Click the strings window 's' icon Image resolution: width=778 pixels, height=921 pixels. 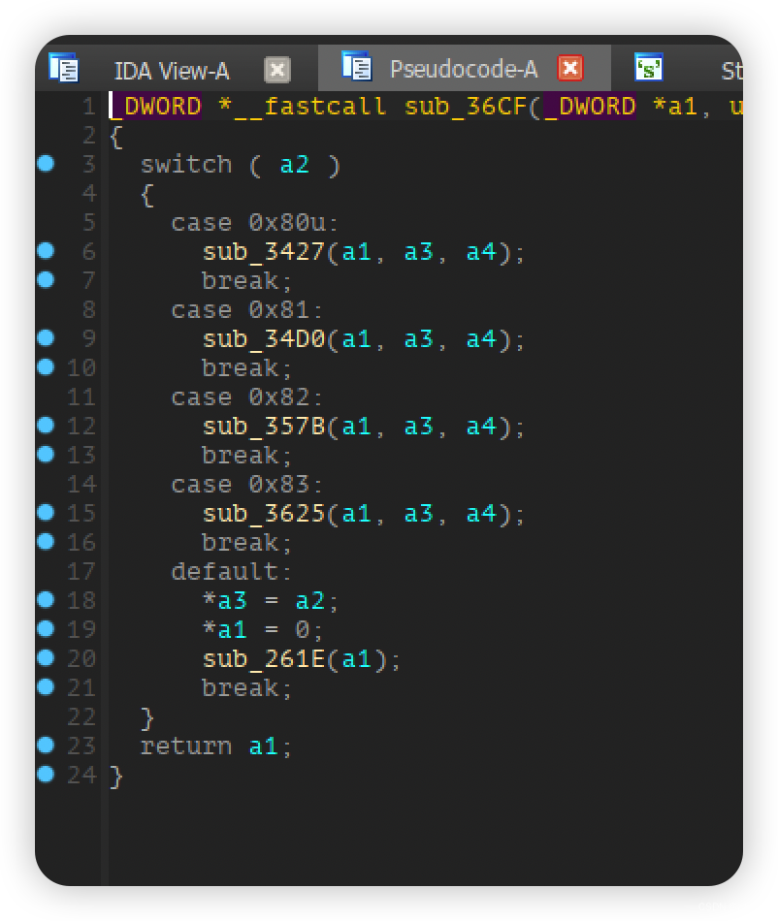[x=649, y=67]
